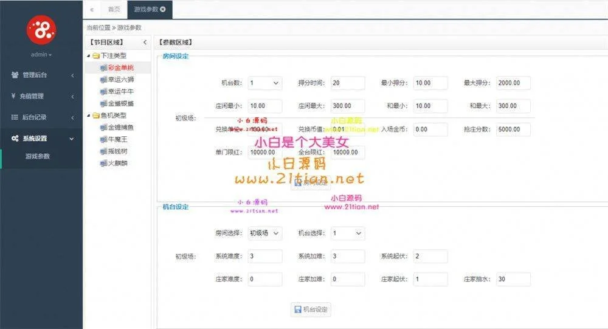Select 金蟾捕鱼 in the tree
The image size is (608, 329).
click(120, 127)
